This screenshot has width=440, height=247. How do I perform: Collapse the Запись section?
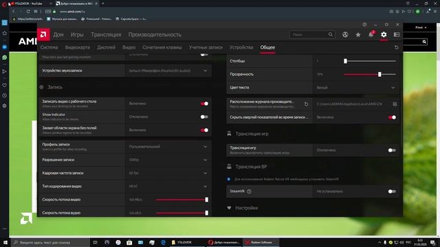41,87
